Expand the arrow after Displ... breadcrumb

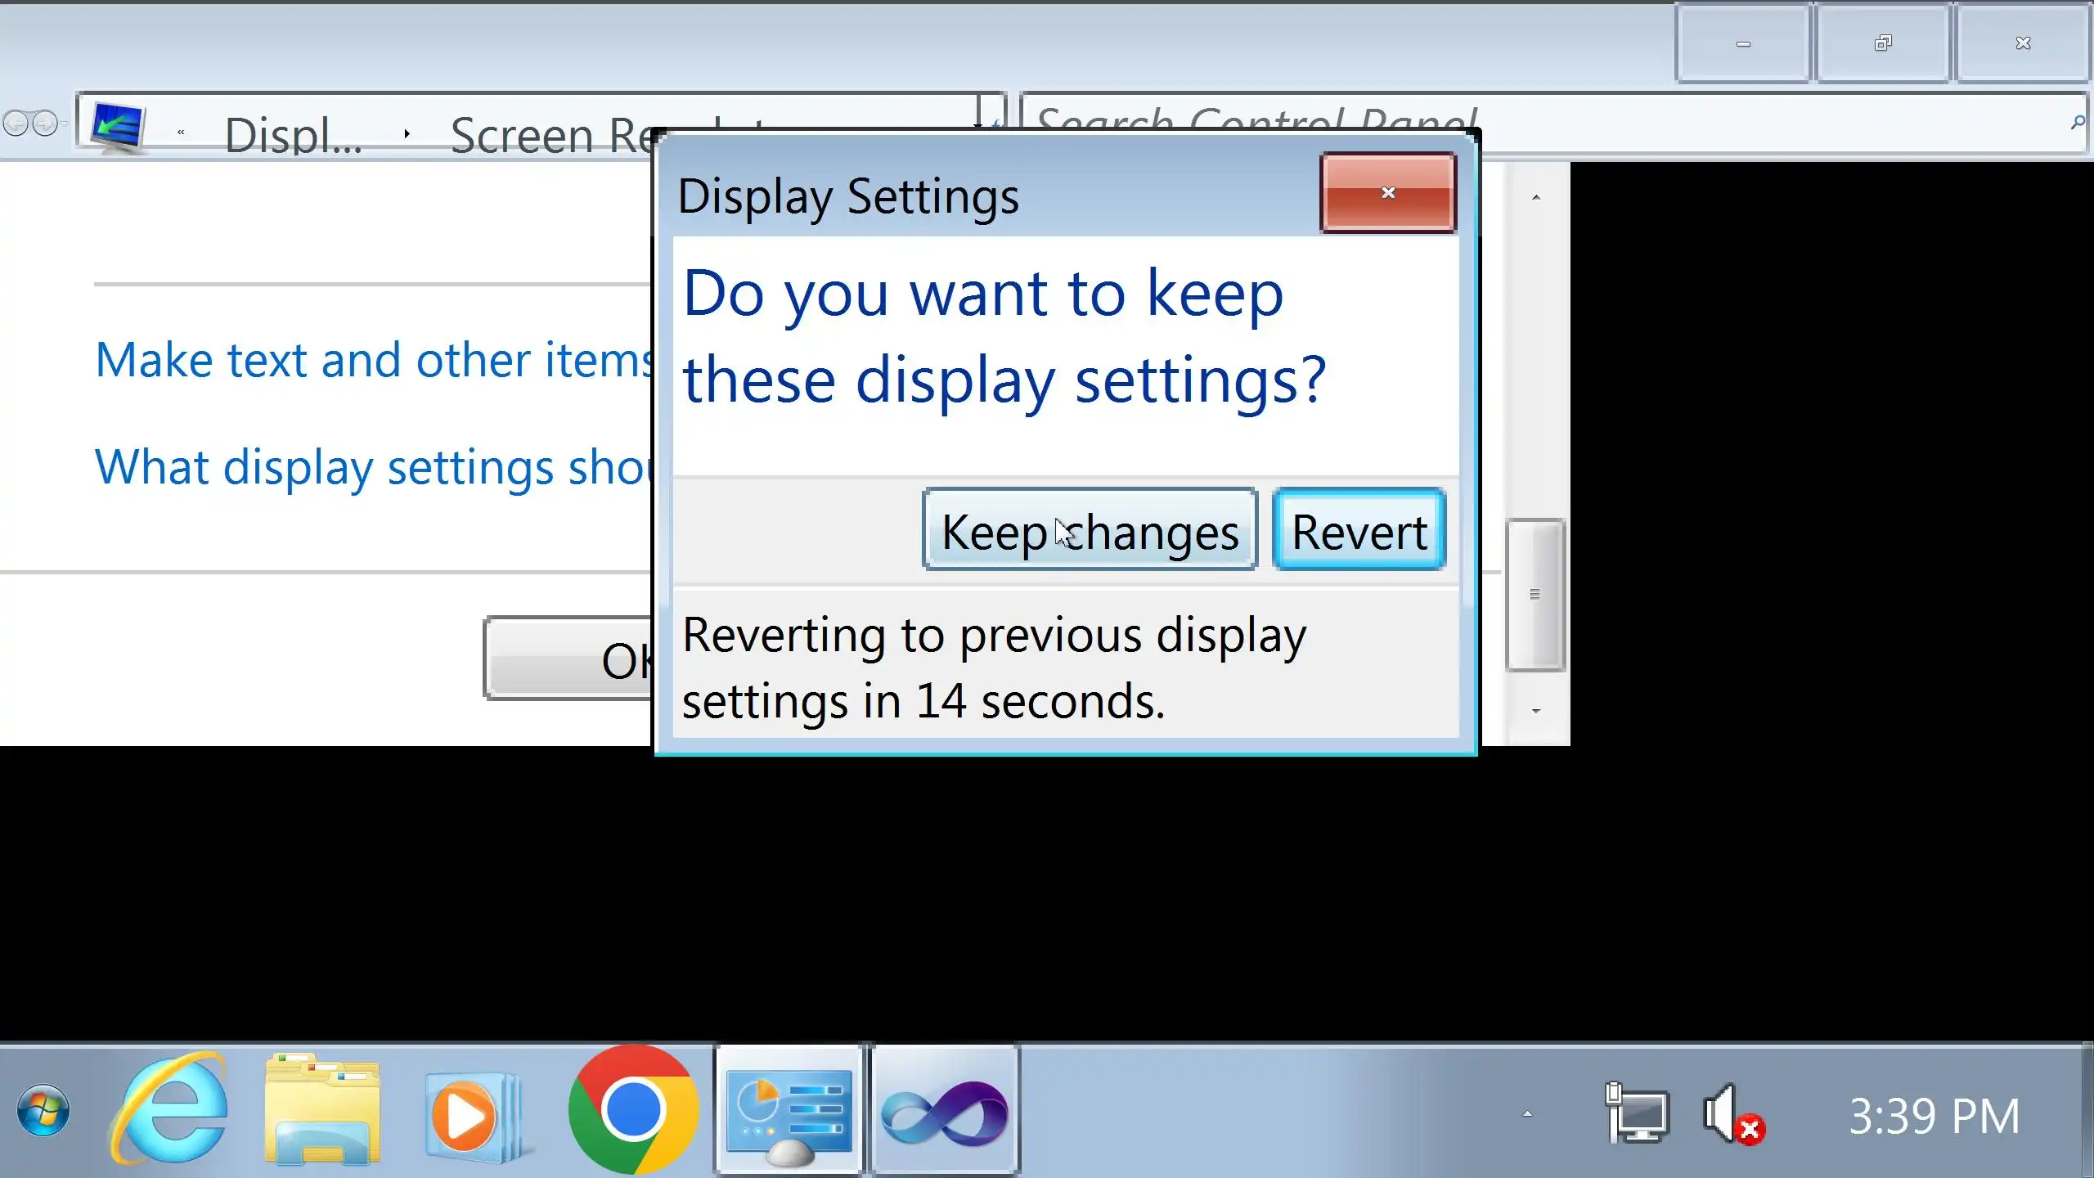tap(407, 133)
